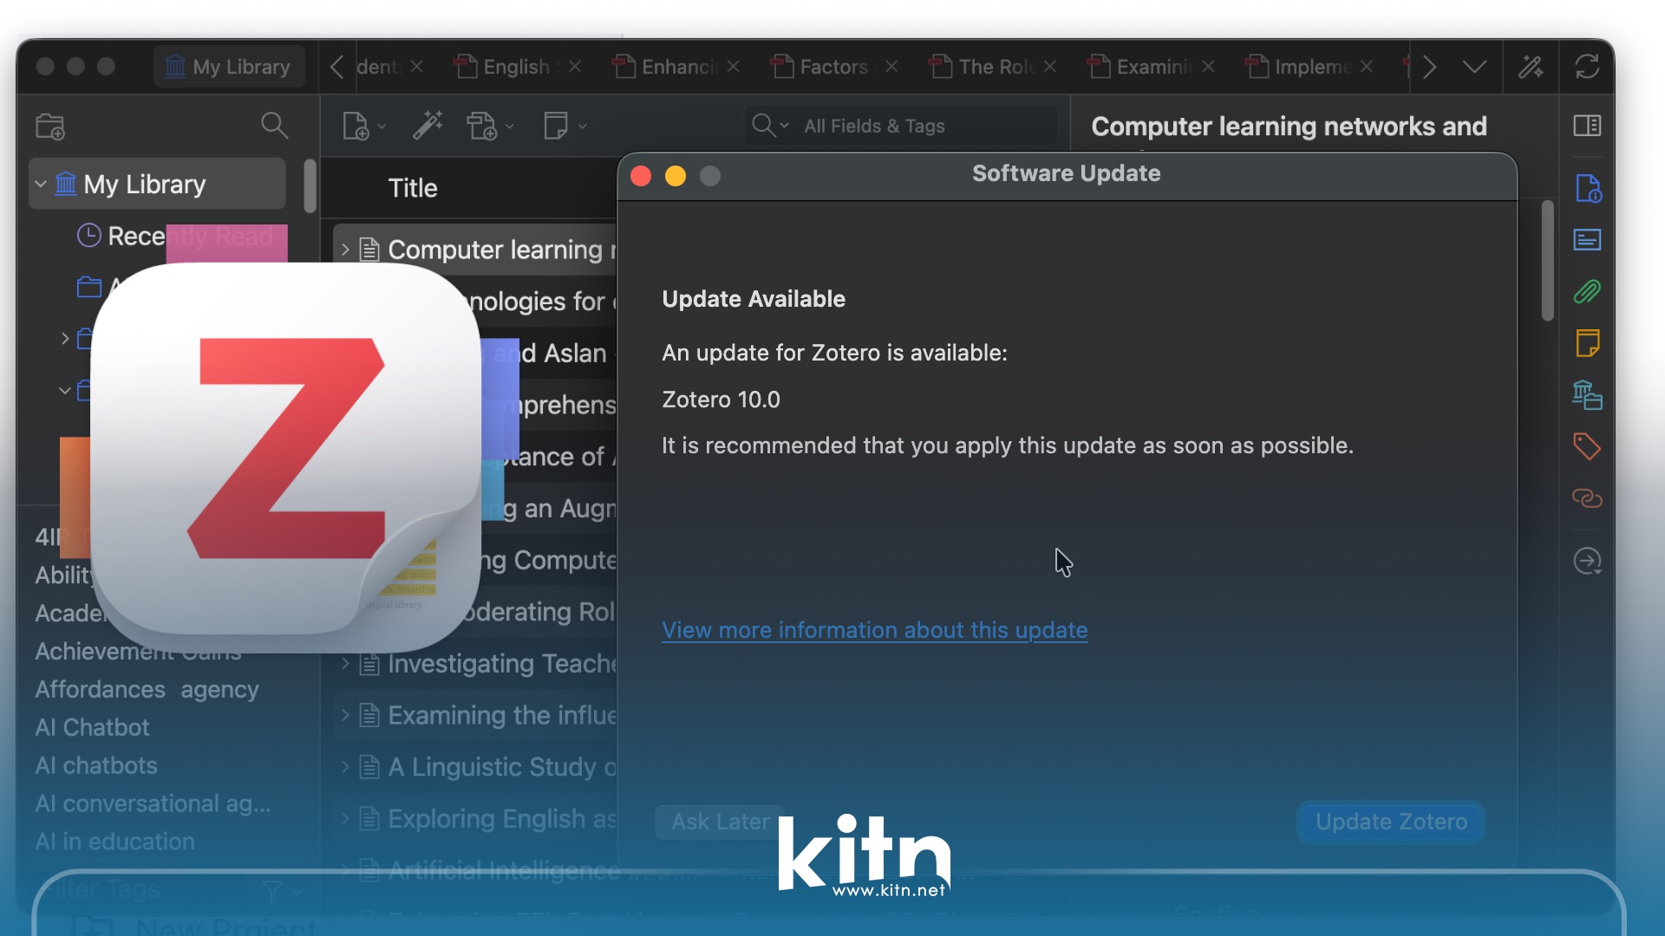The width and height of the screenshot is (1665, 936).
Task: Select the Computer learning item title
Action: [x=501, y=250]
